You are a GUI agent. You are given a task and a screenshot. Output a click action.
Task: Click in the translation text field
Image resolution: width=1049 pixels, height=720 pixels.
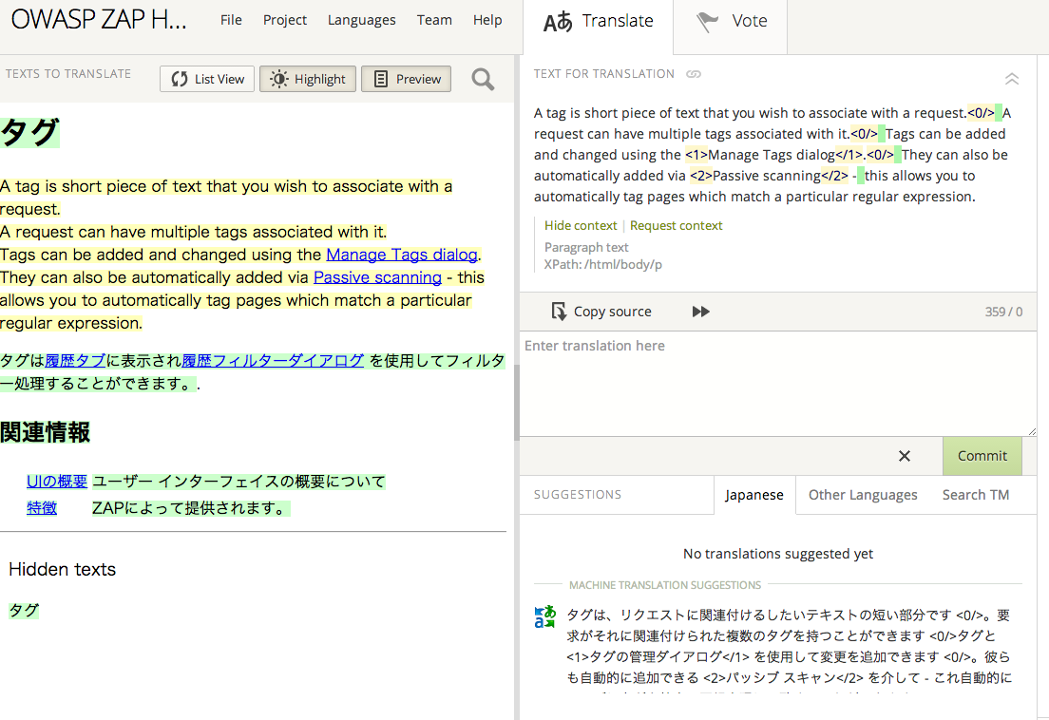[777, 385]
